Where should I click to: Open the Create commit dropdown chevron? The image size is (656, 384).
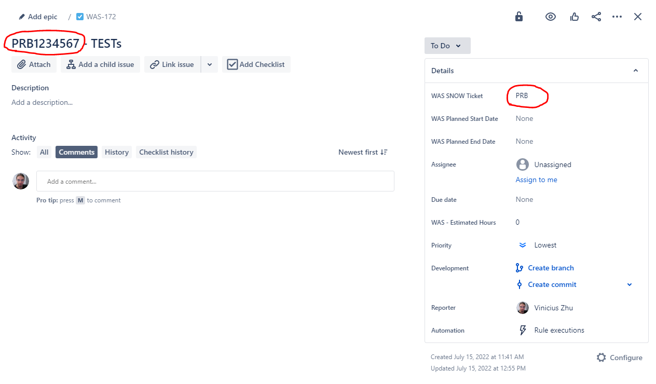(629, 284)
